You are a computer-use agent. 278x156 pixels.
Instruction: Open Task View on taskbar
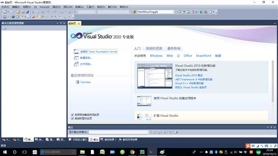[24, 152]
